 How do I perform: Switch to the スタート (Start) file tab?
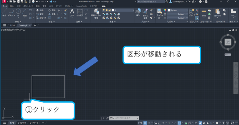tap(12, 25)
